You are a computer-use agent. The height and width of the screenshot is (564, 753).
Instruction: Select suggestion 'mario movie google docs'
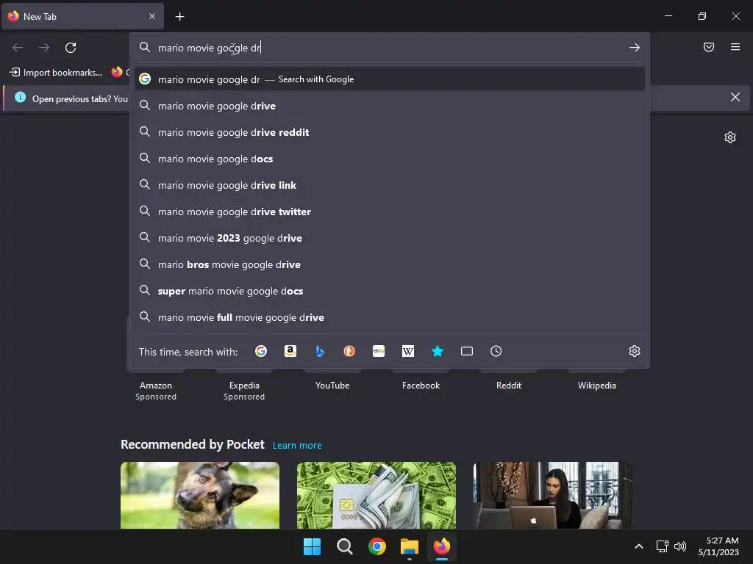(x=390, y=159)
